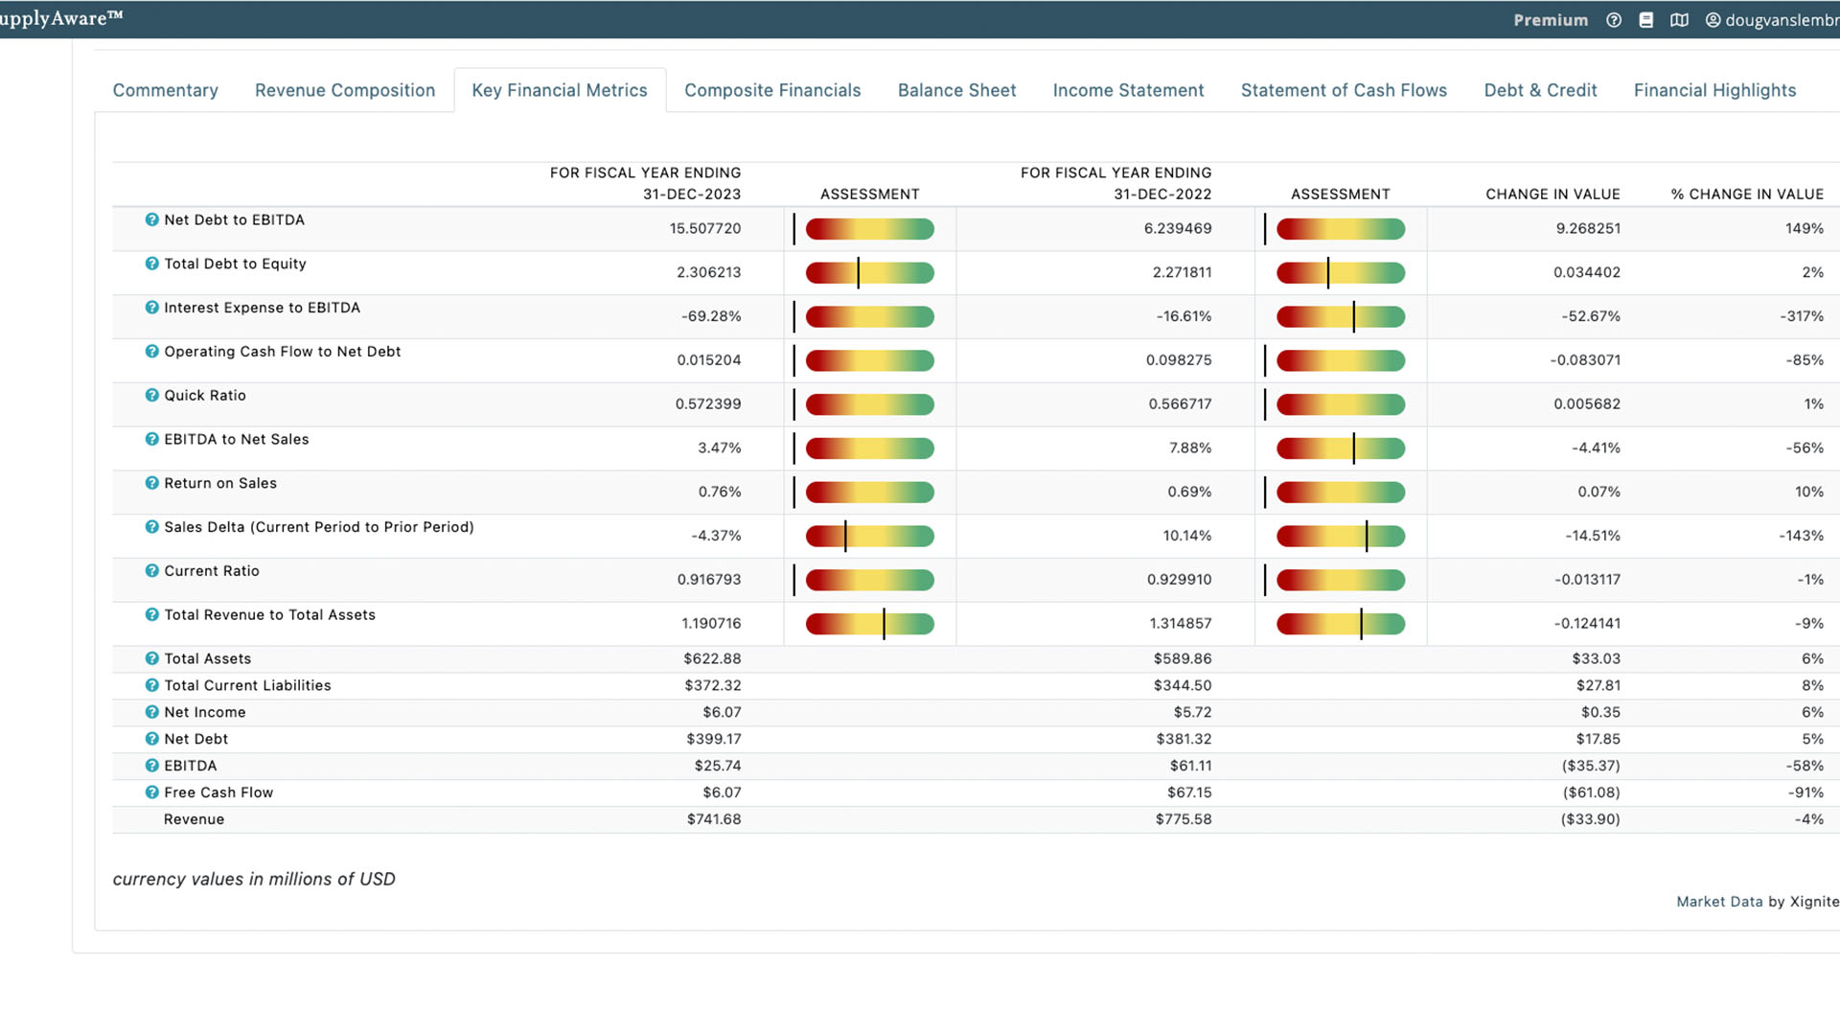Open the Market Data link
The height and width of the screenshot is (1035, 1840).
tap(1719, 902)
